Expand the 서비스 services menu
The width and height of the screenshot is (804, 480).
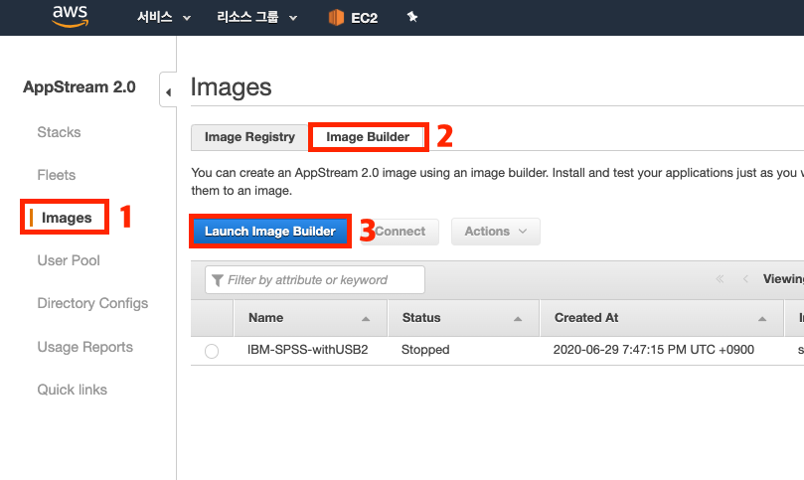click(x=164, y=18)
